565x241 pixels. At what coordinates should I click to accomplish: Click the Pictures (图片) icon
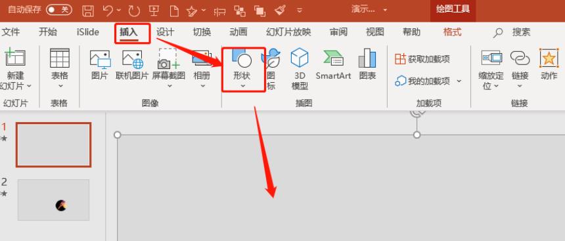click(x=100, y=60)
